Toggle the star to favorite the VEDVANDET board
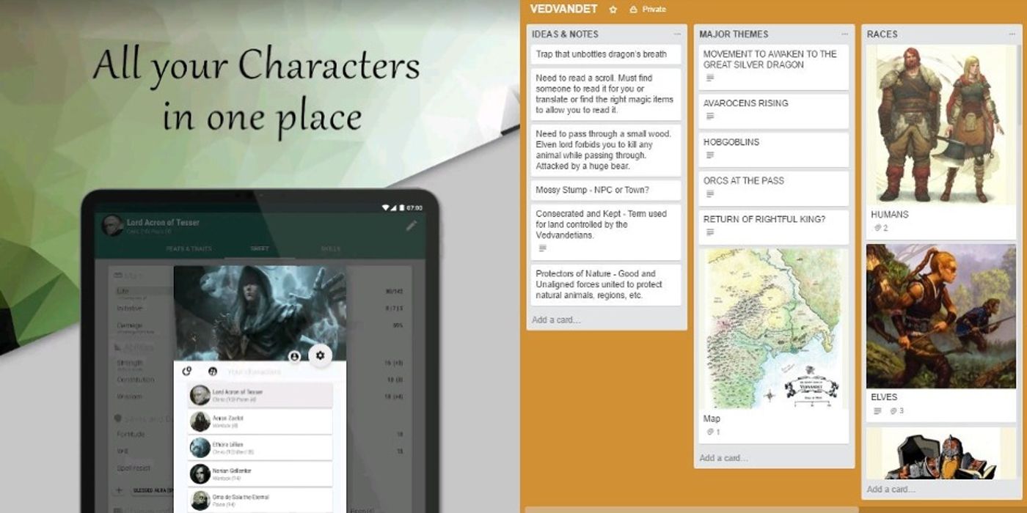Screen dimensions: 1027x513 (613, 9)
